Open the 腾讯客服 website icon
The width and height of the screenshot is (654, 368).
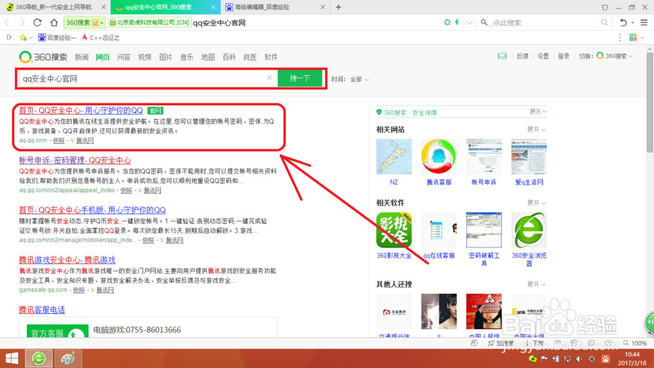tap(439, 156)
